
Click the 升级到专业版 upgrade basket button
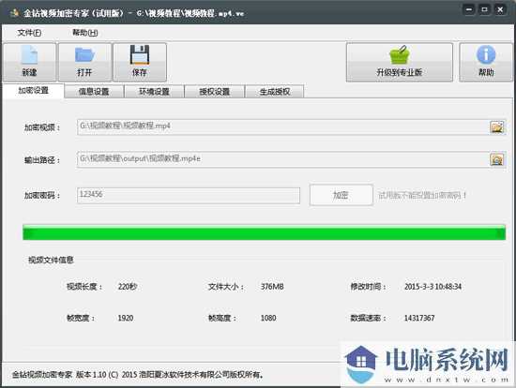[x=399, y=62]
